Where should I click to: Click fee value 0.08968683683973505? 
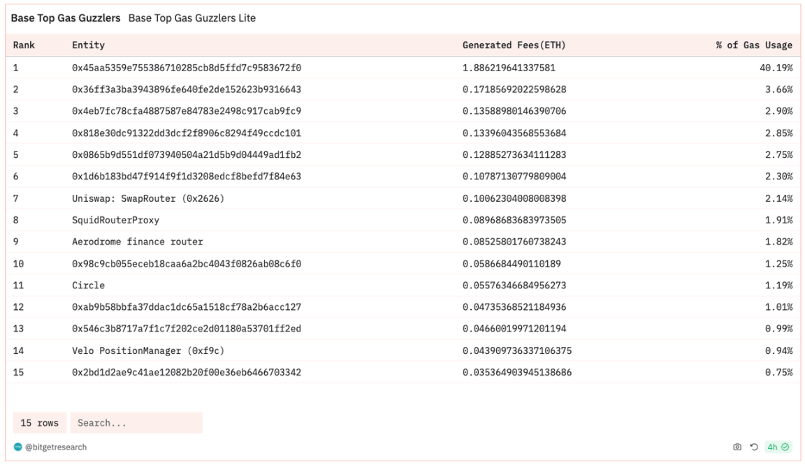click(514, 220)
